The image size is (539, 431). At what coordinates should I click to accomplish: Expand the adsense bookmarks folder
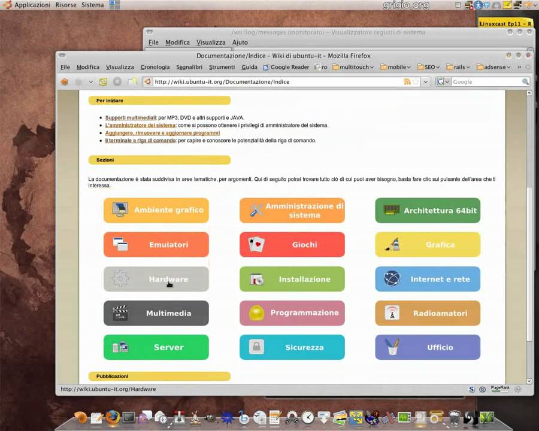(493, 67)
